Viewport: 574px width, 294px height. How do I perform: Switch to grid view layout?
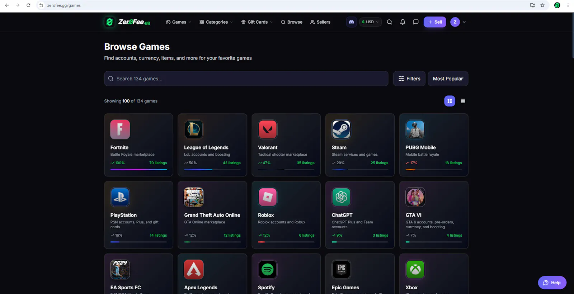[x=450, y=101]
